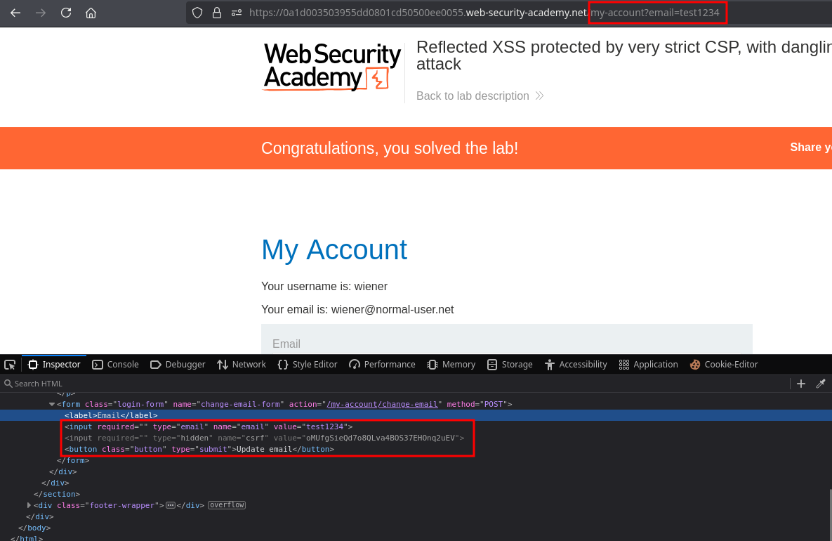Click the site padlock security icon
Image resolution: width=832 pixels, height=541 pixels.
coord(216,13)
